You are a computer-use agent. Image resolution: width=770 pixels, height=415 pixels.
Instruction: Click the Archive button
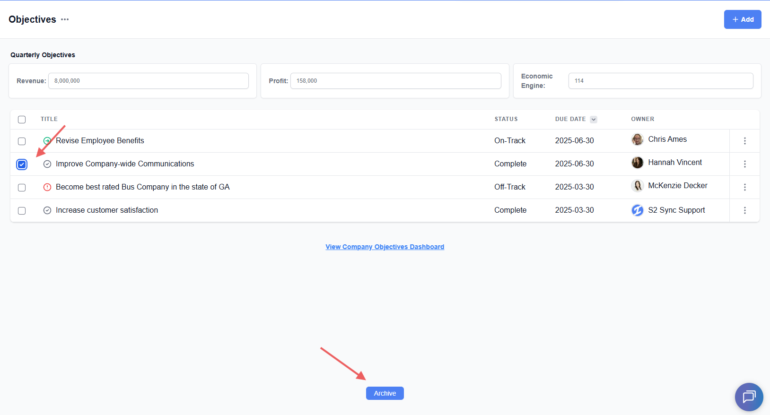pos(385,393)
